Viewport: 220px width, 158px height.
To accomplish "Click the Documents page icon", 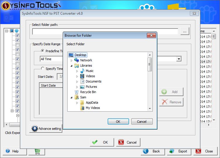I will (82, 81).
